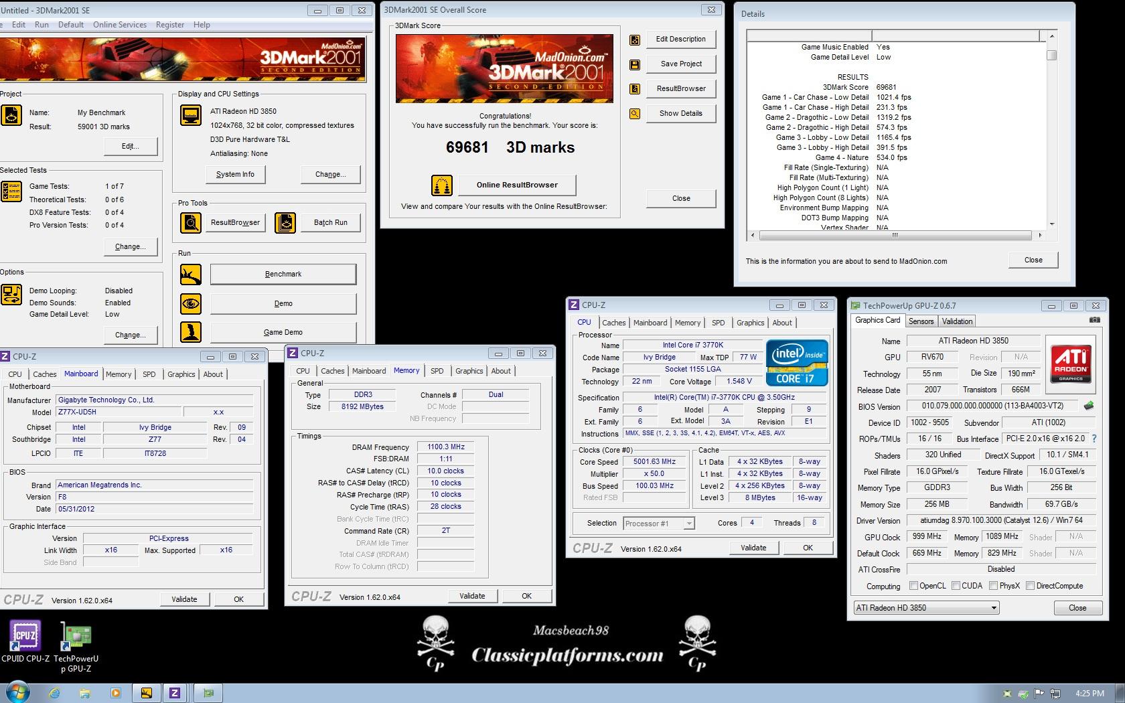Screen dimensions: 1125x703
Task: Open Internet Explorer from the taskbar
Action: point(55,693)
